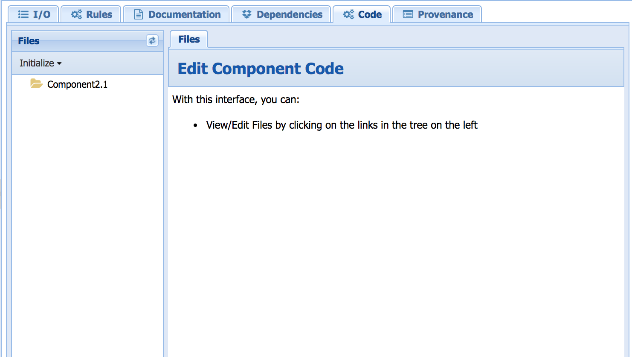Go to the Documentation tab
This screenshot has width=632, height=357.
184,14
